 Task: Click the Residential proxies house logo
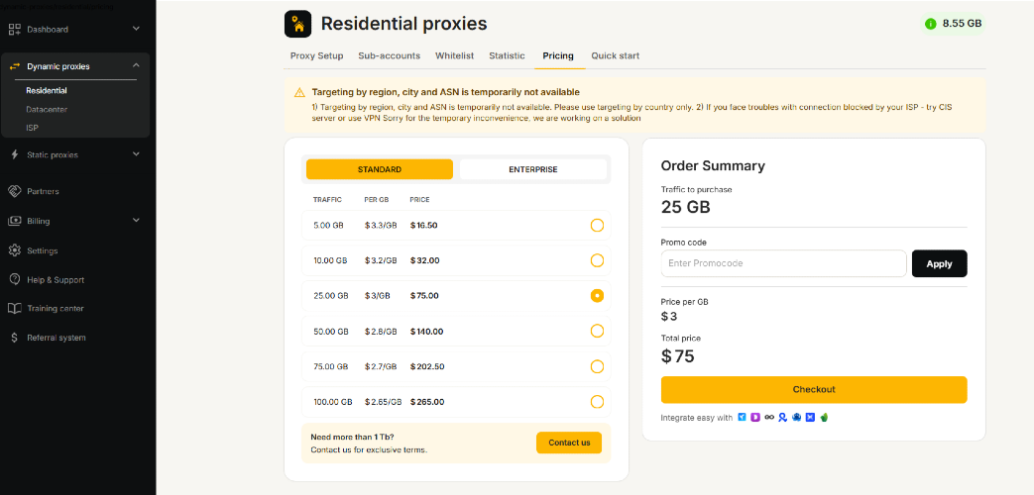tap(298, 23)
